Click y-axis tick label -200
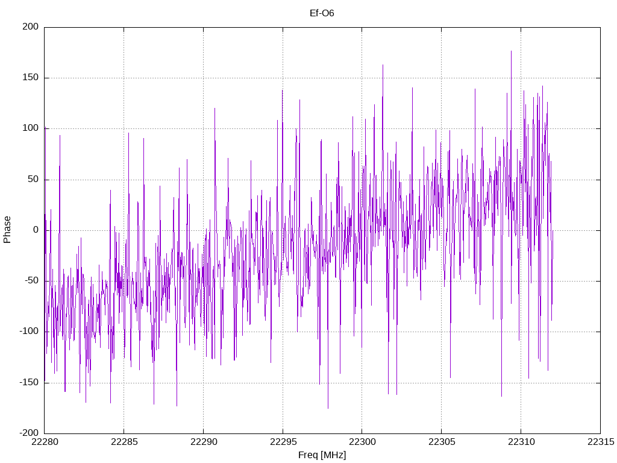The image size is (617, 463). coord(29,433)
